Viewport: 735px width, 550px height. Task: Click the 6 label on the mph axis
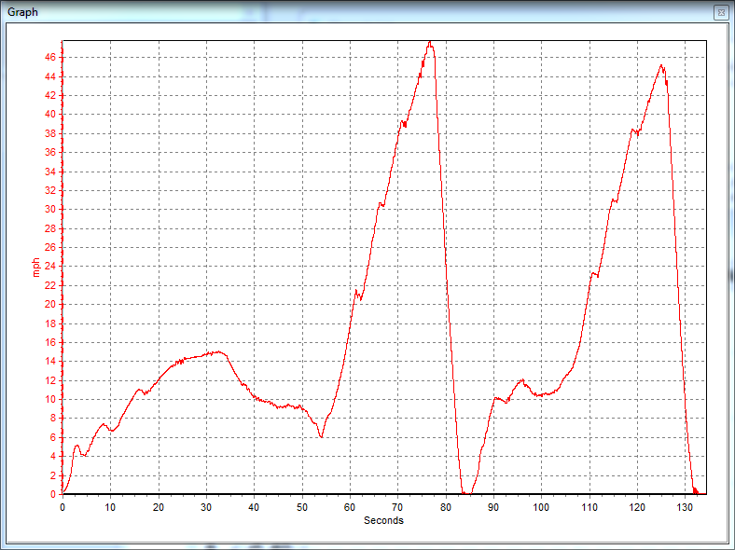(x=54, y=437)
